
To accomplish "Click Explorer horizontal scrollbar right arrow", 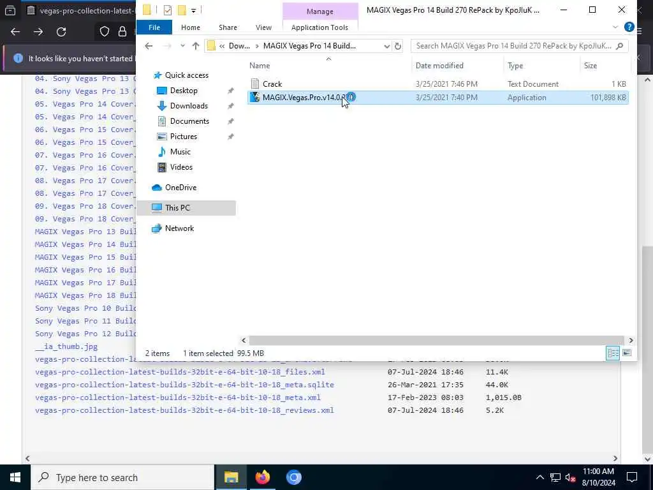I will pos(631,341).
